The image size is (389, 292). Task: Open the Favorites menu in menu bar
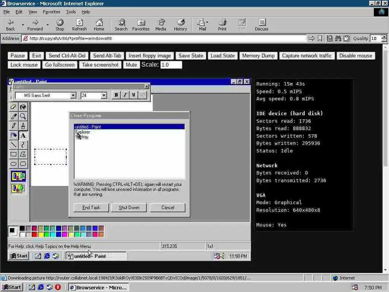(51, 12)
